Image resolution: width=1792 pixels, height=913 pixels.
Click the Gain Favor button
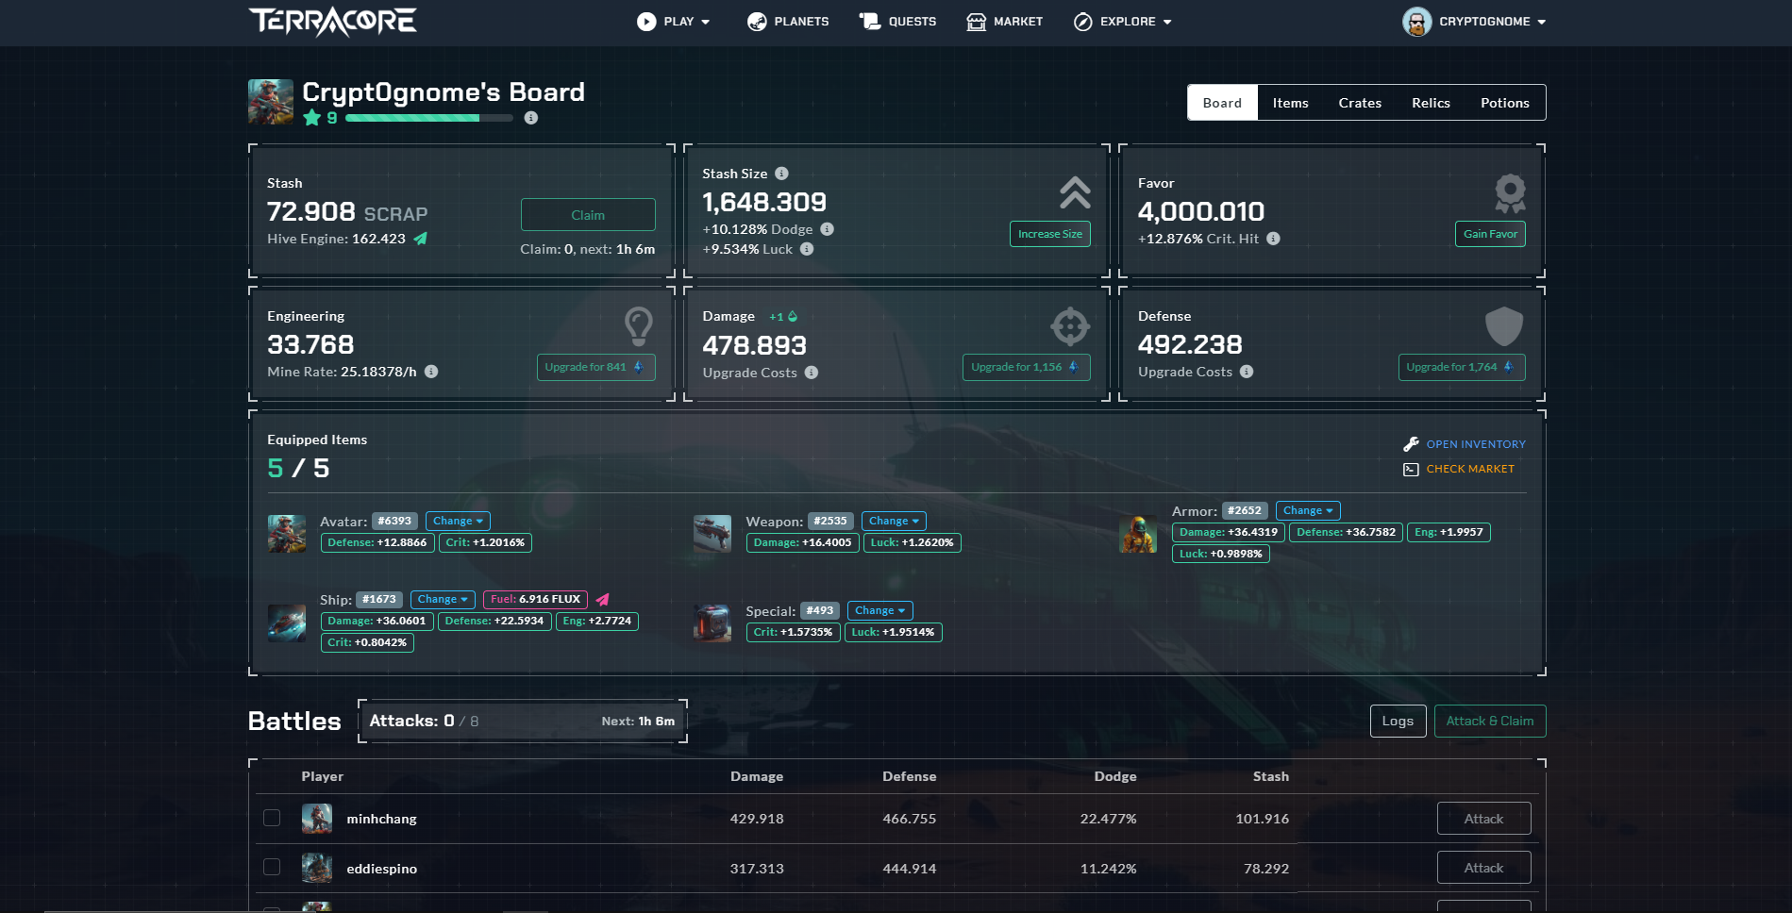(1490, 234)
